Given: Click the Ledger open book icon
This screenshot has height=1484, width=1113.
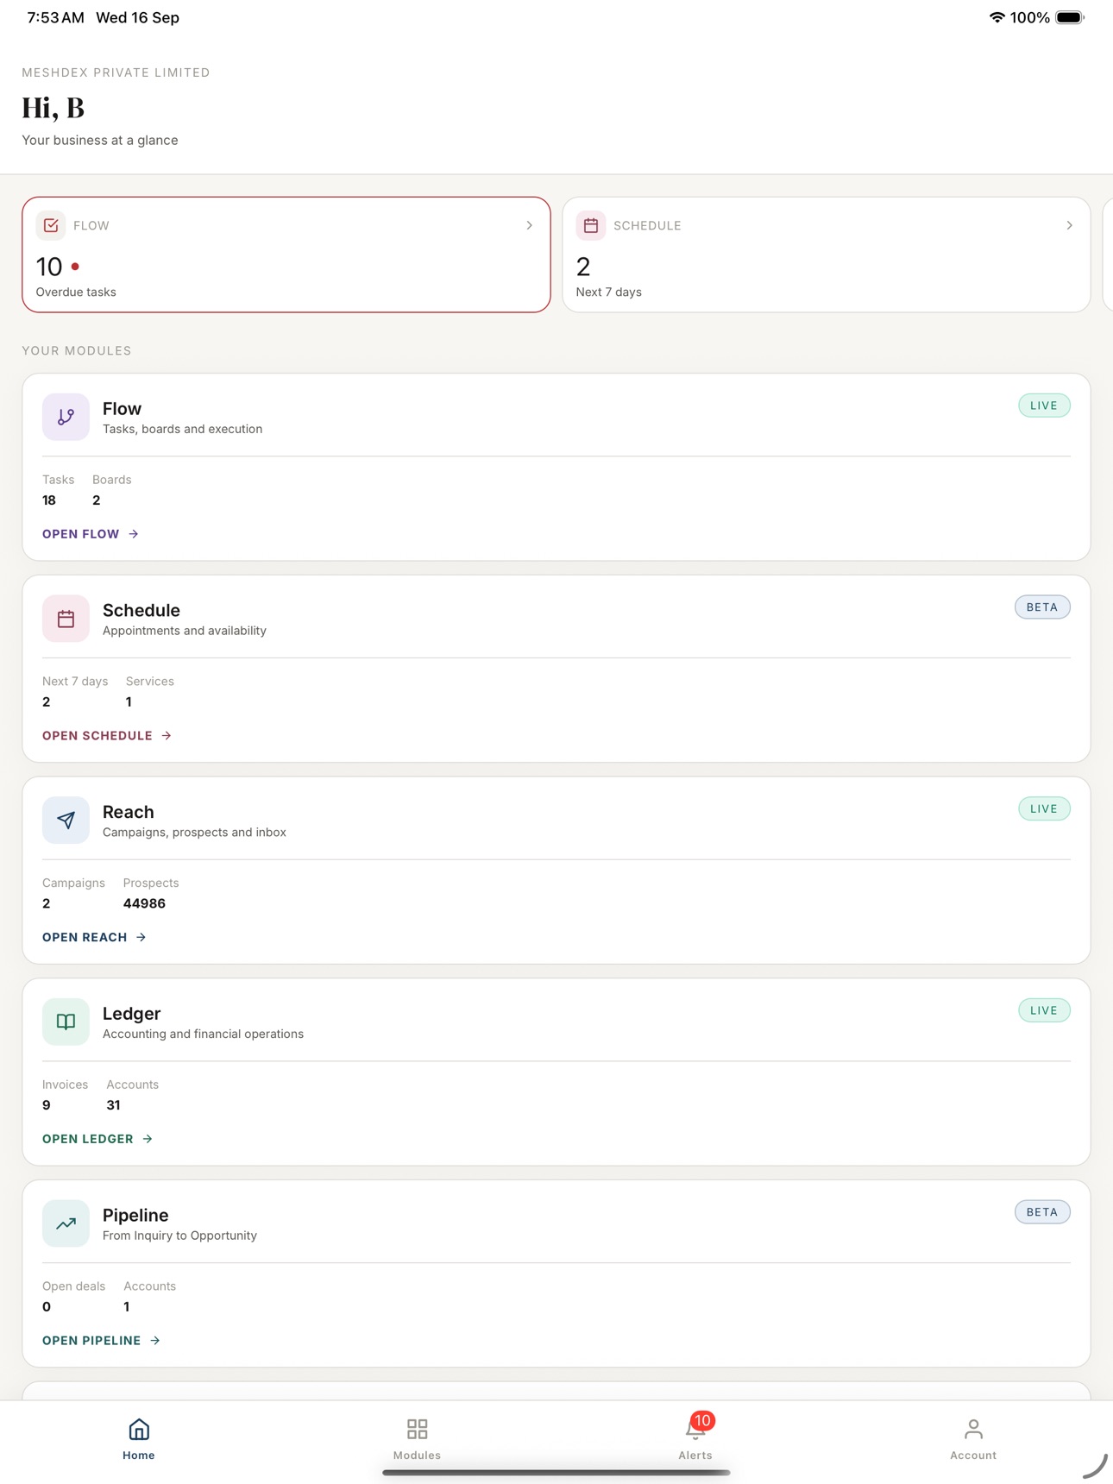Looking at the screenshot, I should [66, 1022].
